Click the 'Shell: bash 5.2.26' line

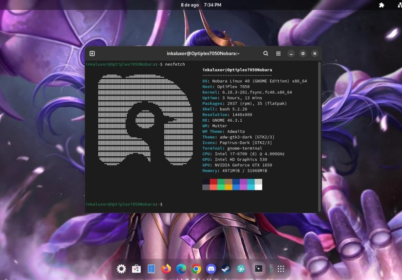point(225,109)
